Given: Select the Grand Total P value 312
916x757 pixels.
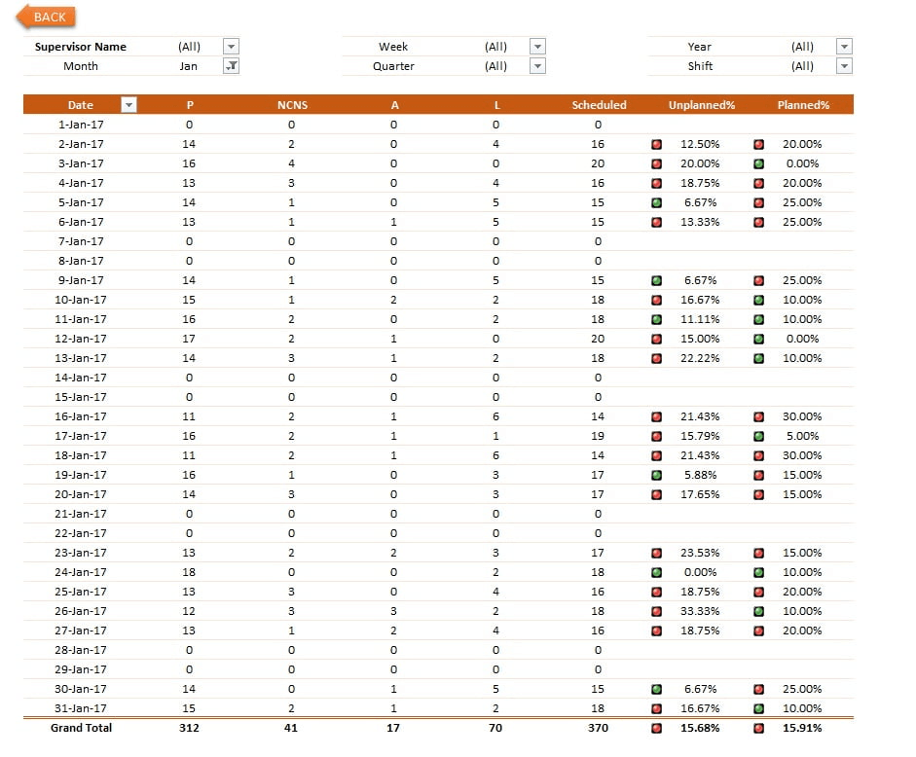Looking at the screenshot, I should (189, 728).
